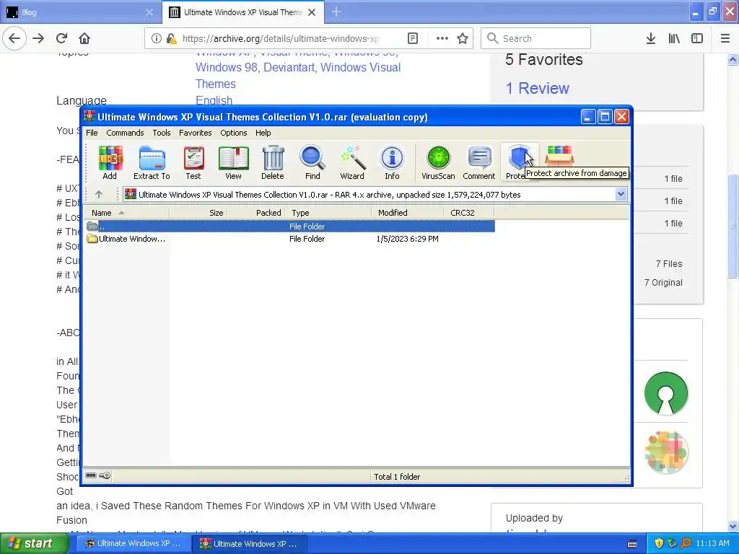Go forward in Firefox

(38, 38)
